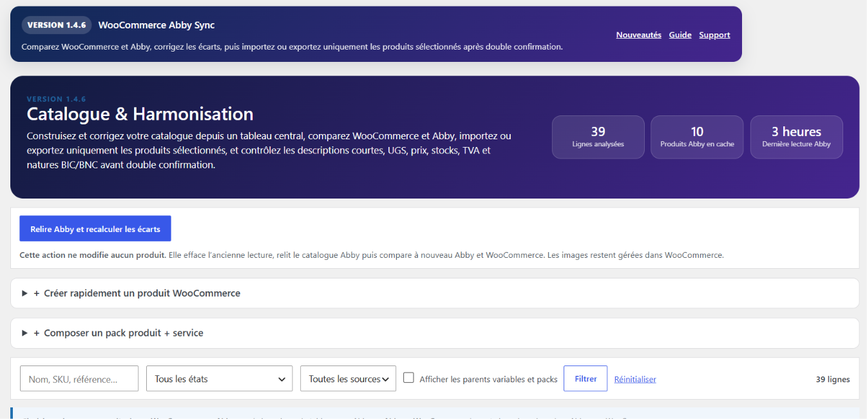Open the Nouveautés link
Screen dimensions: 867x419
click(x=638, y=35)
